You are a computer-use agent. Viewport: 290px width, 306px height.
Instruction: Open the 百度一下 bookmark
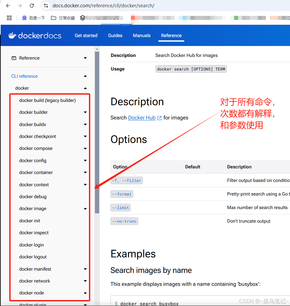click(33, 18)
